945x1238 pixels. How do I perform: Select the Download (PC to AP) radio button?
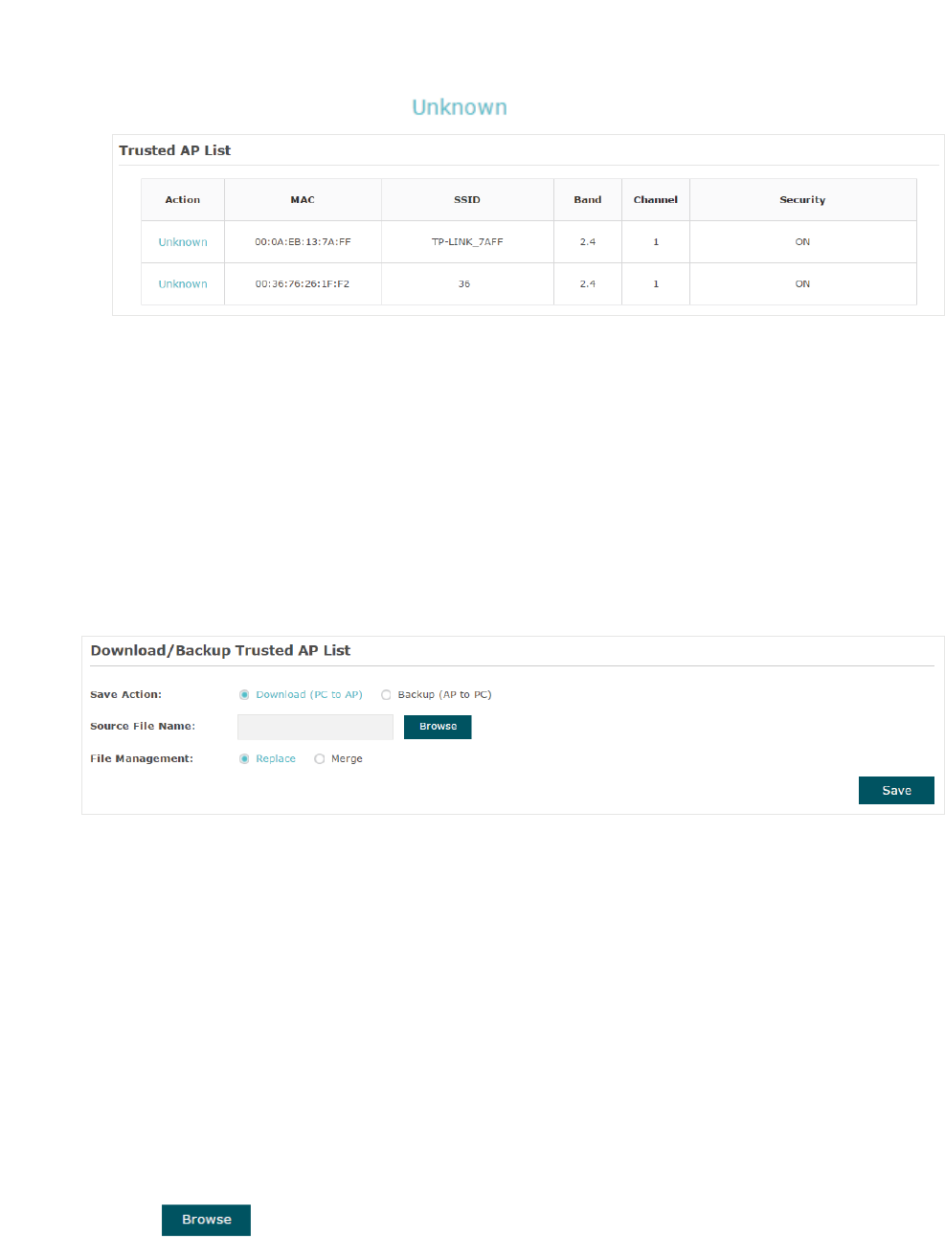(244, 695)
